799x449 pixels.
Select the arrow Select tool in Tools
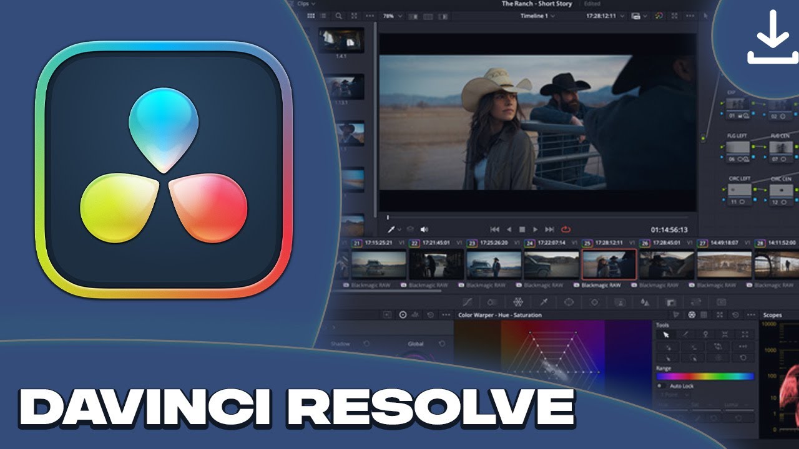[x=666, y=335]
